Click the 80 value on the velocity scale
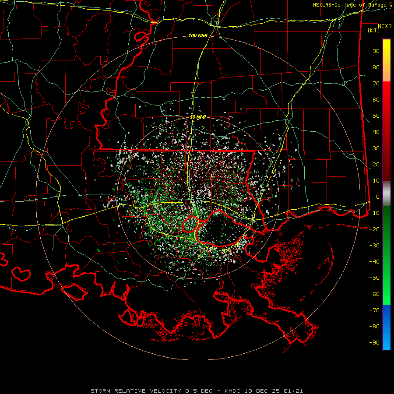 tap(376, 67)
